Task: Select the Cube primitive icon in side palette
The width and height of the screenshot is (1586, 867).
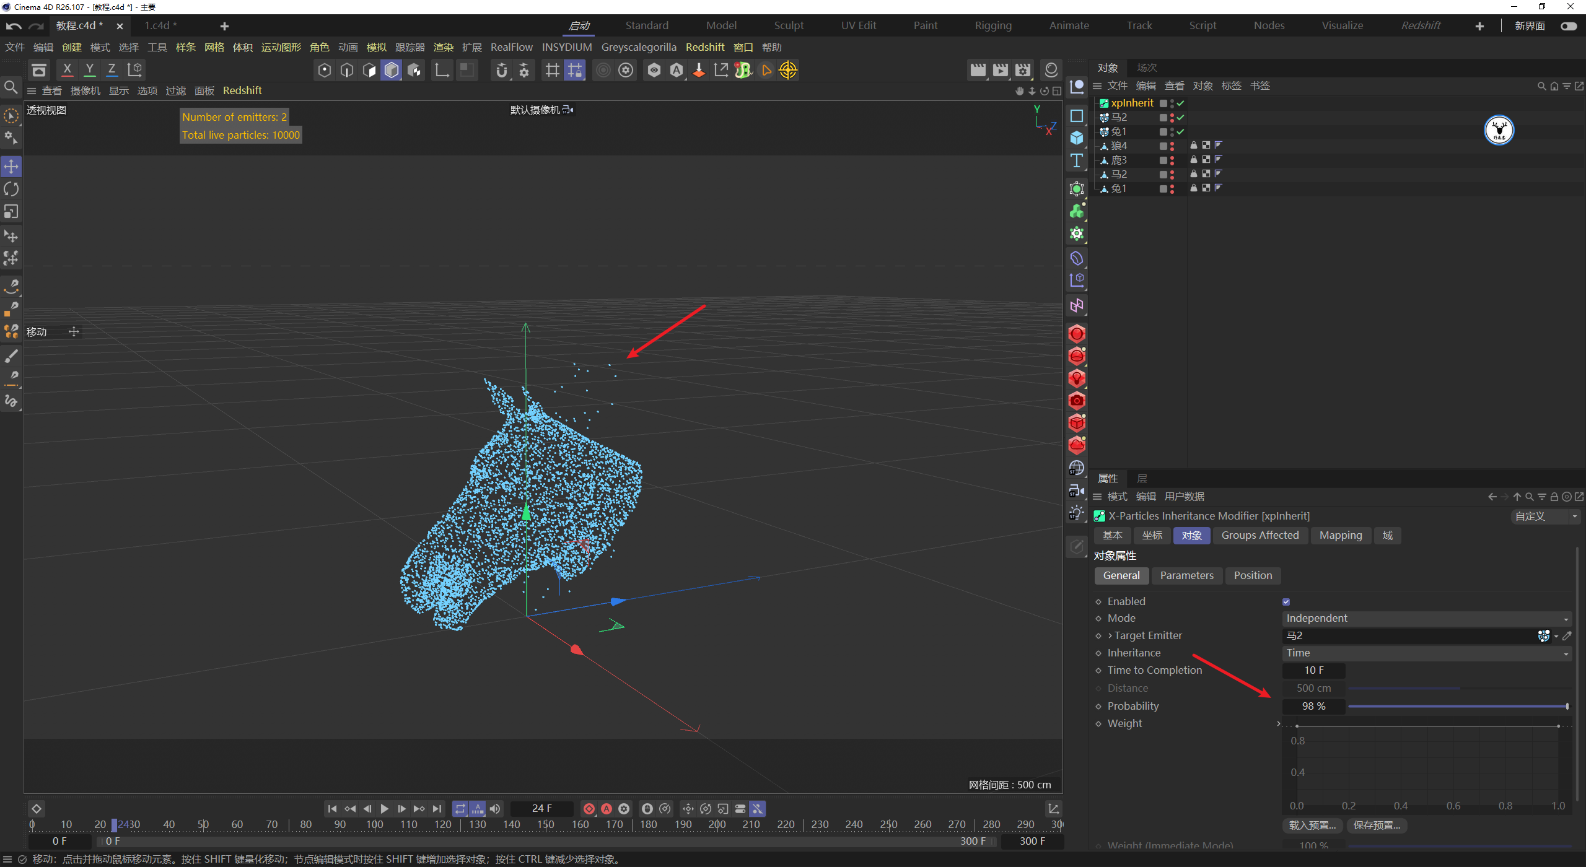Action: click(1077, 138)
